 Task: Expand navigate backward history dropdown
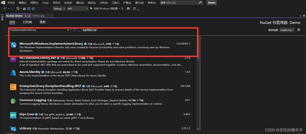[8, 9]
